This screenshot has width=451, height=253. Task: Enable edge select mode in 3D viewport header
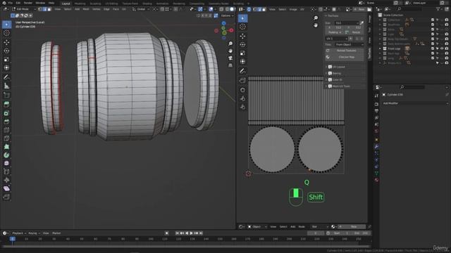point(44,9)
